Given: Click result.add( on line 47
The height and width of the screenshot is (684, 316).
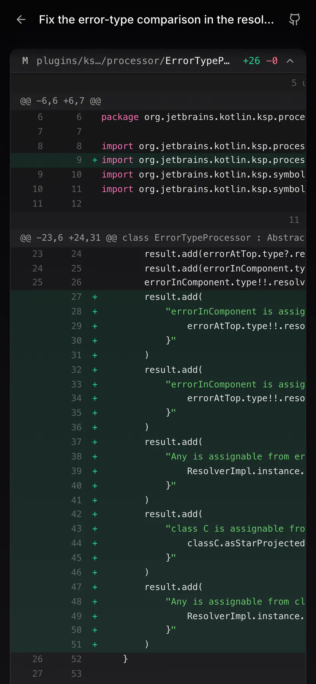Looking at the screenshot, I should click(x=174, y=587).
